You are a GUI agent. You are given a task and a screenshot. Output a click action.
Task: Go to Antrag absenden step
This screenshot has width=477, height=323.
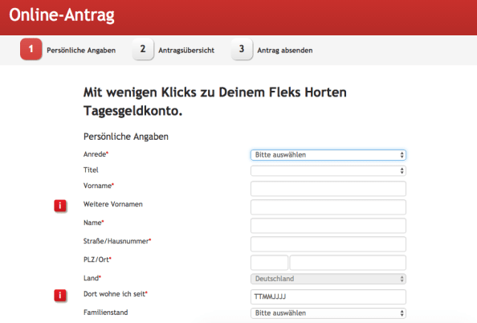coord(285,51)
